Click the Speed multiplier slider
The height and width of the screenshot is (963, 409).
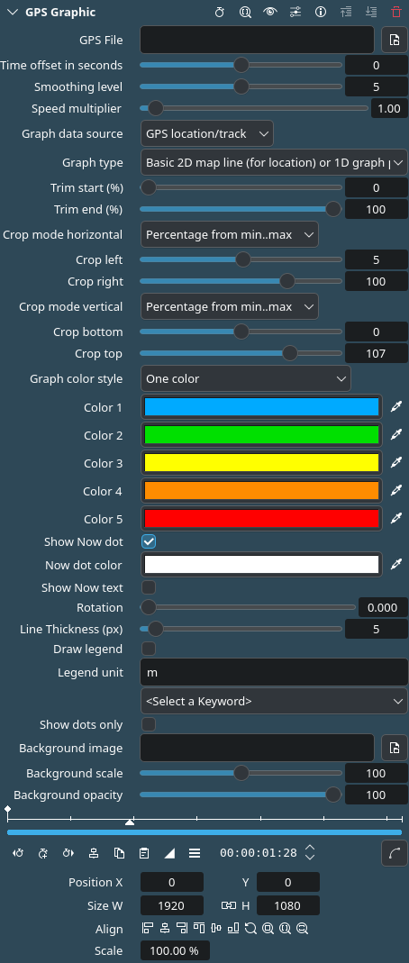point(254,109)
